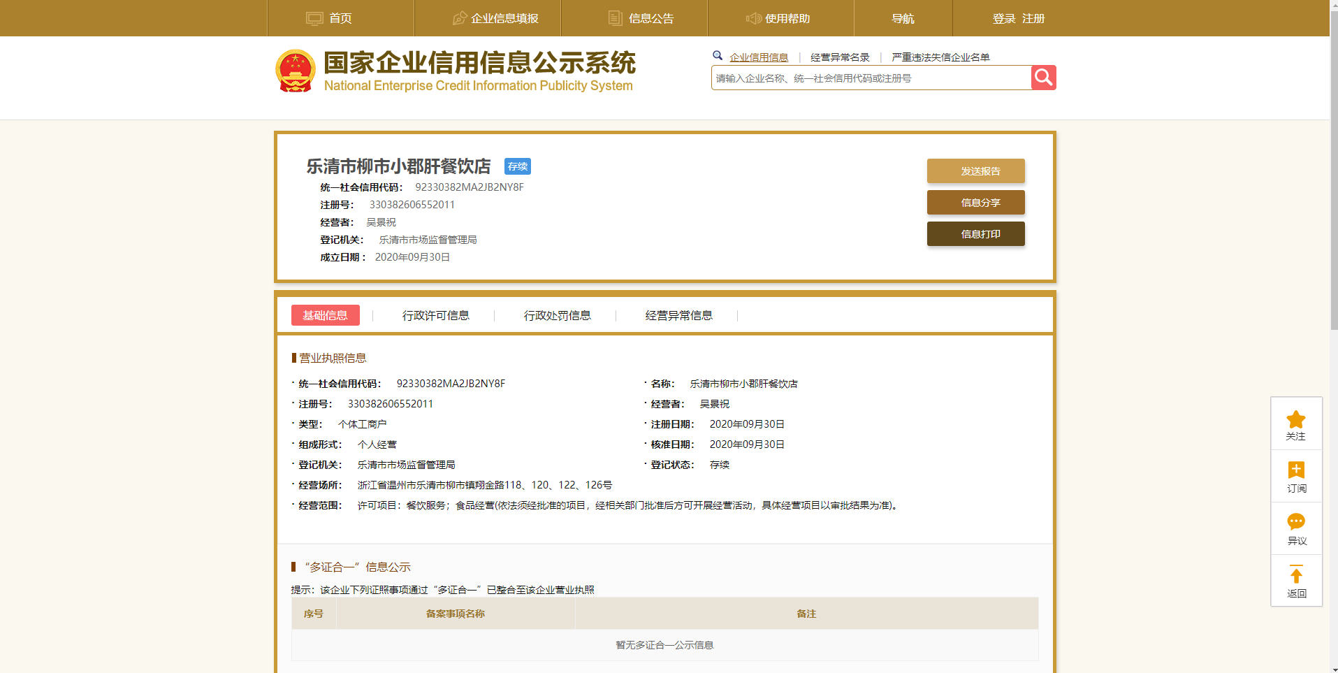This screenshot has width=1338, height=673.
Task: Click the 营业执照信息 section heading
Action: point(333,358)
